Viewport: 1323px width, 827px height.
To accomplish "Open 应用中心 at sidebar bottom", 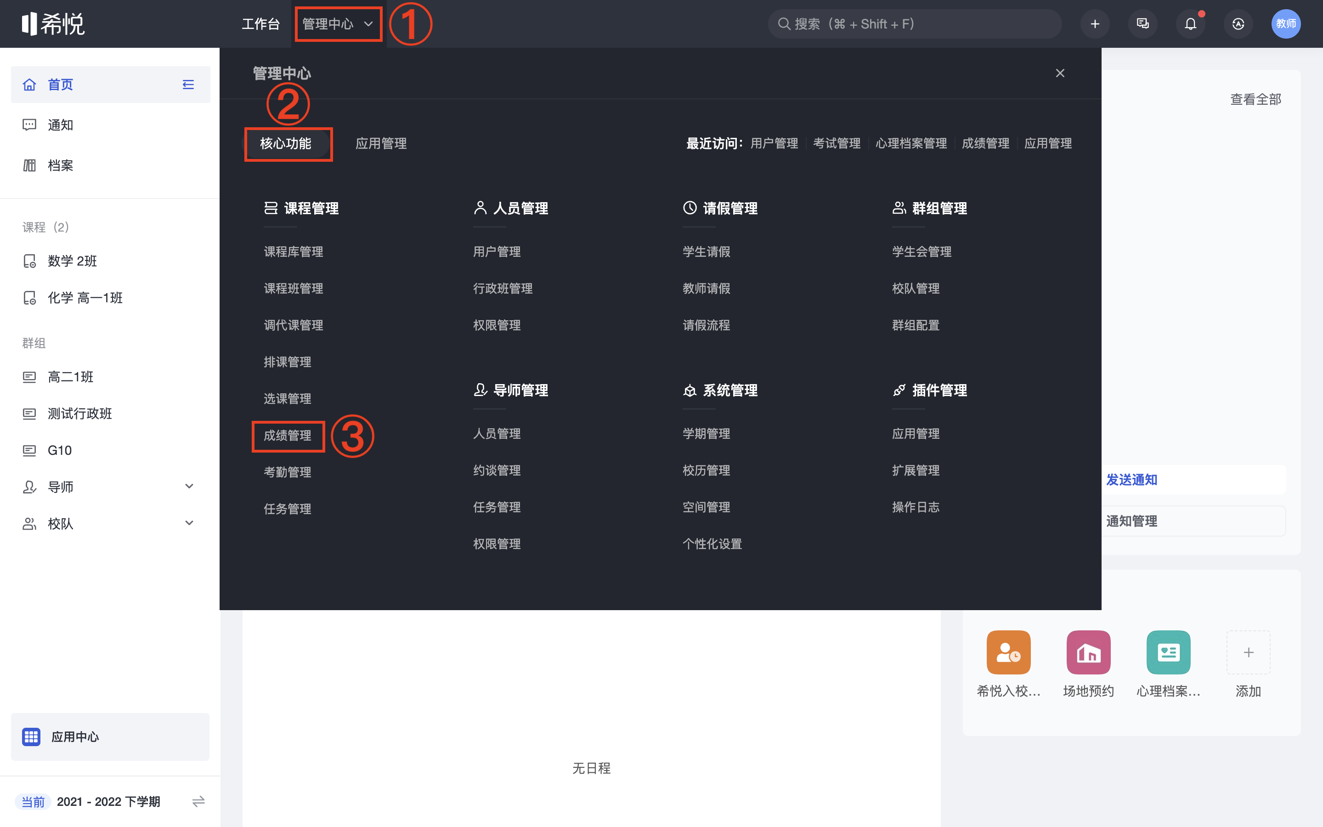I will click(x=110, y=737).
